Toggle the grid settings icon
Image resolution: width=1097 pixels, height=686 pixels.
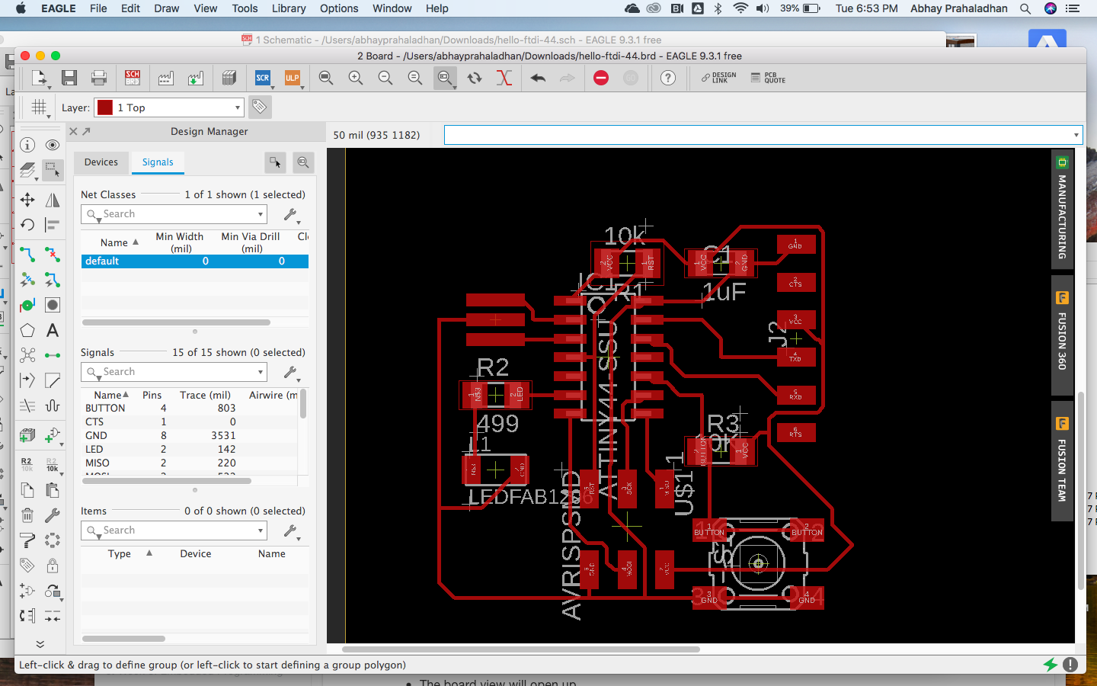point(39,107)
